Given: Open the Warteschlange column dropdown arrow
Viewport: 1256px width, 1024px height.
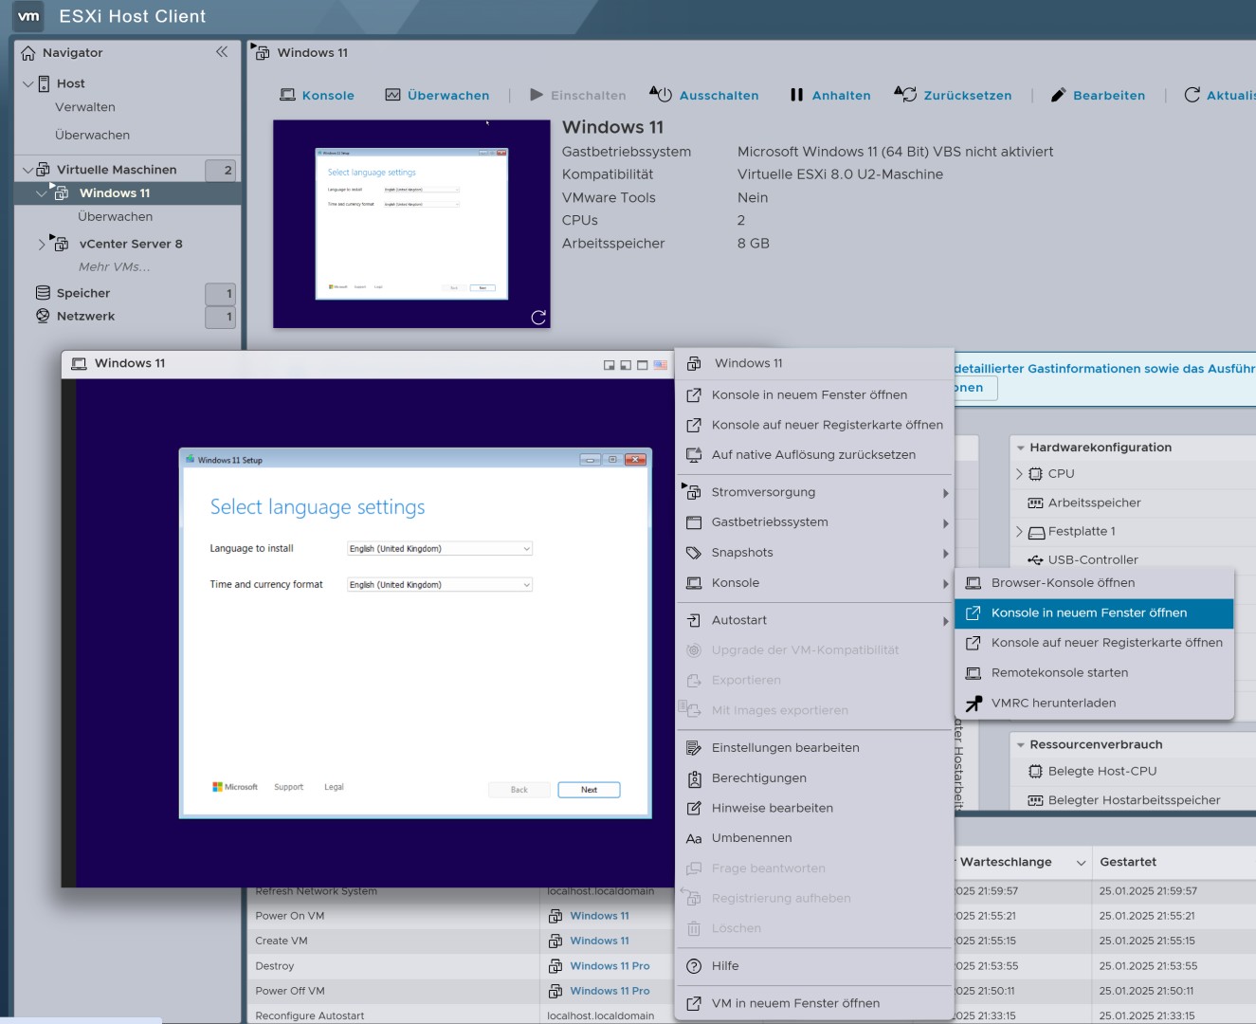Looking at the screenshot, I should 1081,863.
